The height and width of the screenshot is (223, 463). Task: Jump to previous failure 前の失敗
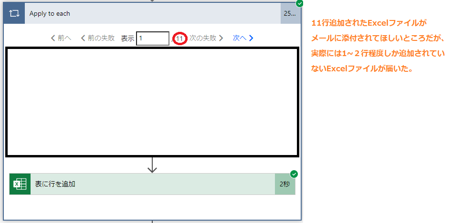pyautogui.click(x=97, y=38)
